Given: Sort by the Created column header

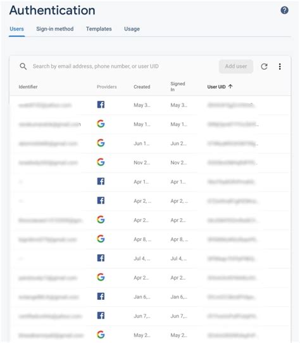Looking at the screenshot, I should (142, 87).
